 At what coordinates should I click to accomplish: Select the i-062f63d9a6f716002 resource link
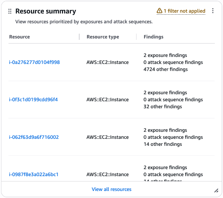(x=34, y=137)
